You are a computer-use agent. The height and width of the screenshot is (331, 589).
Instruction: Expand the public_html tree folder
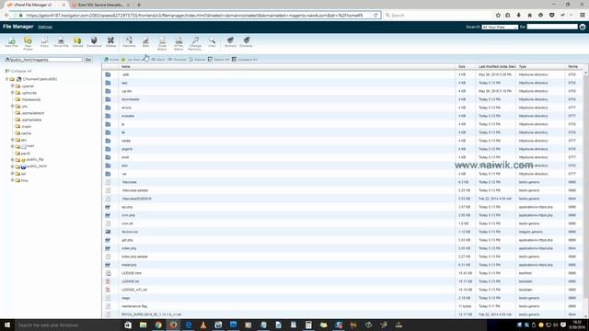[x=12, y=166]
